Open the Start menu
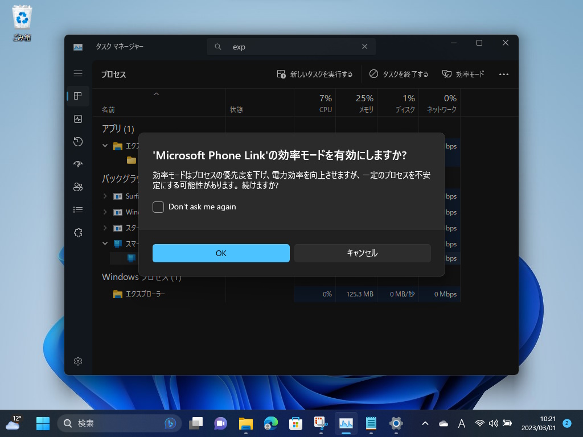 pos(43,423)
